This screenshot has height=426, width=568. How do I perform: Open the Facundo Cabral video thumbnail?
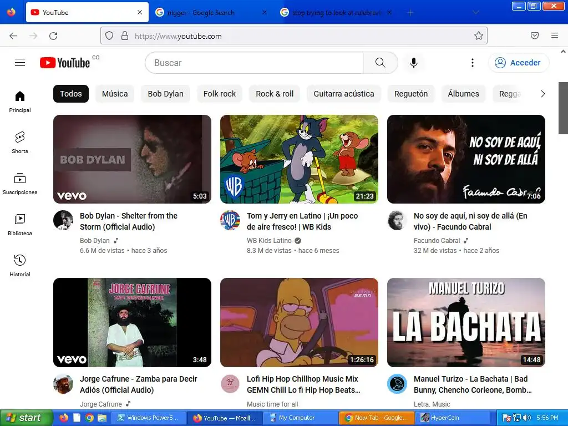click(466, 159)
